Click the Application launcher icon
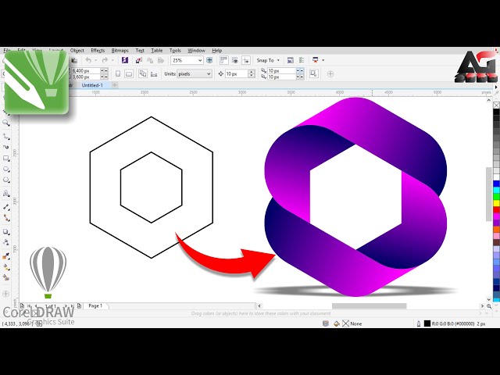 pyautogui.click(x=316, y=60)
